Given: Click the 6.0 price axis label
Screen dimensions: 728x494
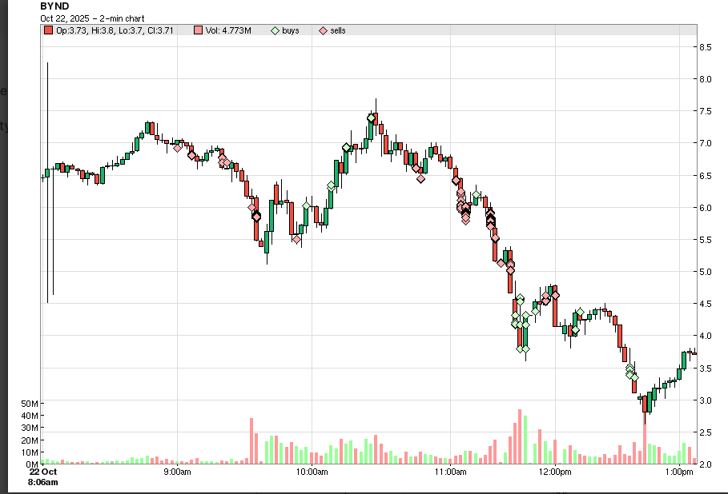Looking at the screenshot, I should pyautogui.click(x=706, y=208).
